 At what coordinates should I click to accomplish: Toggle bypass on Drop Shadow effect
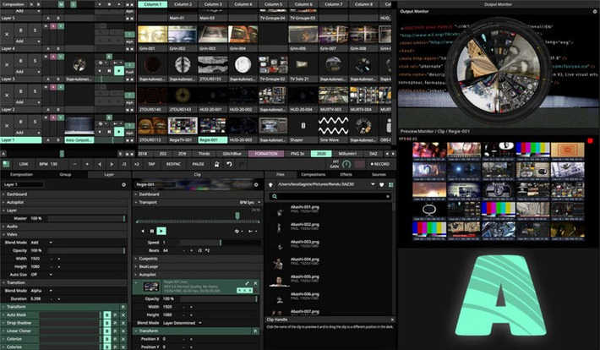(107, 323)
